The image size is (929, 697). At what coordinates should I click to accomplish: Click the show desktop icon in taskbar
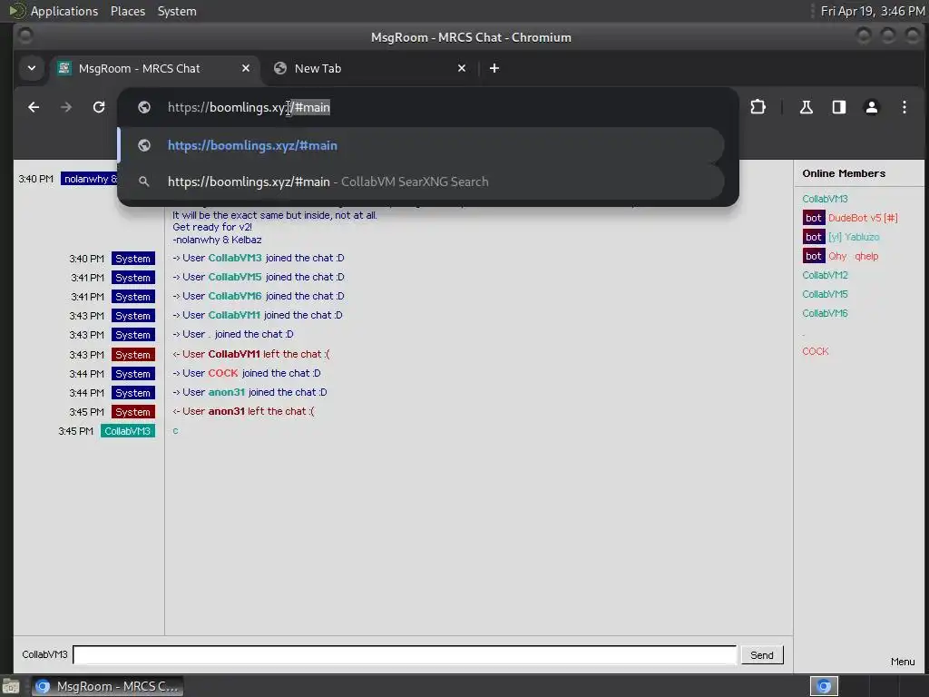(11, 687)
